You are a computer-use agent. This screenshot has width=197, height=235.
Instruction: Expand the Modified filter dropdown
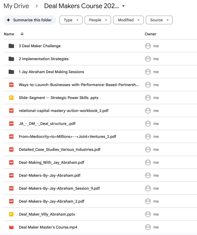tap(128, 20)
